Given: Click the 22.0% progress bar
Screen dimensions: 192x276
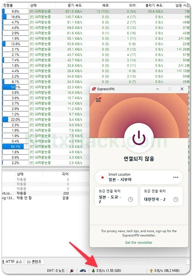Looking at the screenshot, I should point(15,119).
